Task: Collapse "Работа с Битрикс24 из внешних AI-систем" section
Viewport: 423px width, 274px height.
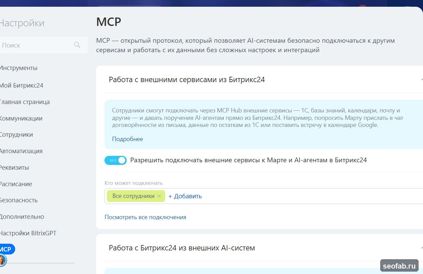Action: click(421, 248)
